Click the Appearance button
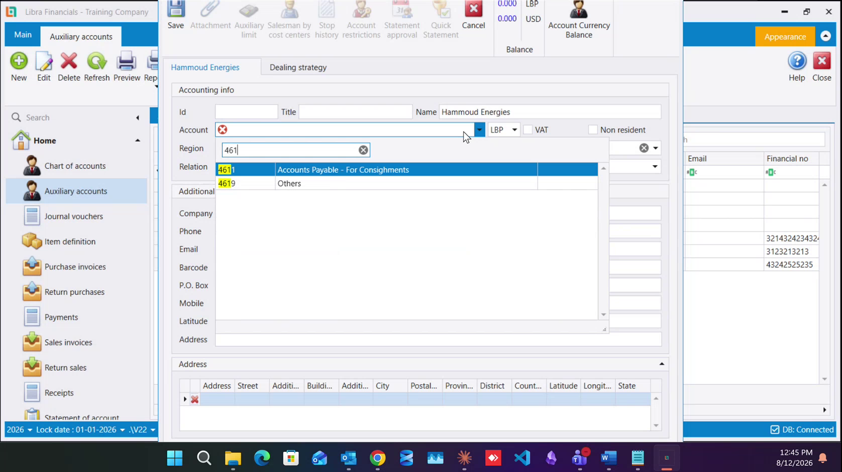 [785, 37]
